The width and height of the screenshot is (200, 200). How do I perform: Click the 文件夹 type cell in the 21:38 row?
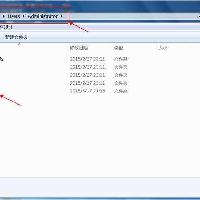click(x=121, y=91)
